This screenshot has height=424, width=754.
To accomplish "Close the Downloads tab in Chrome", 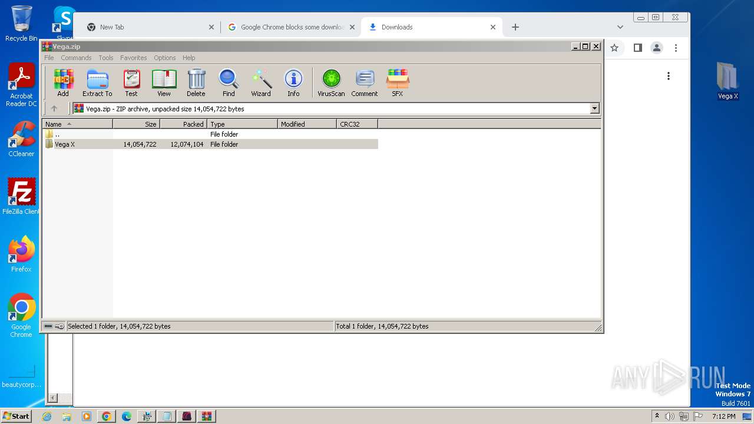I will (x=493, y=27).
